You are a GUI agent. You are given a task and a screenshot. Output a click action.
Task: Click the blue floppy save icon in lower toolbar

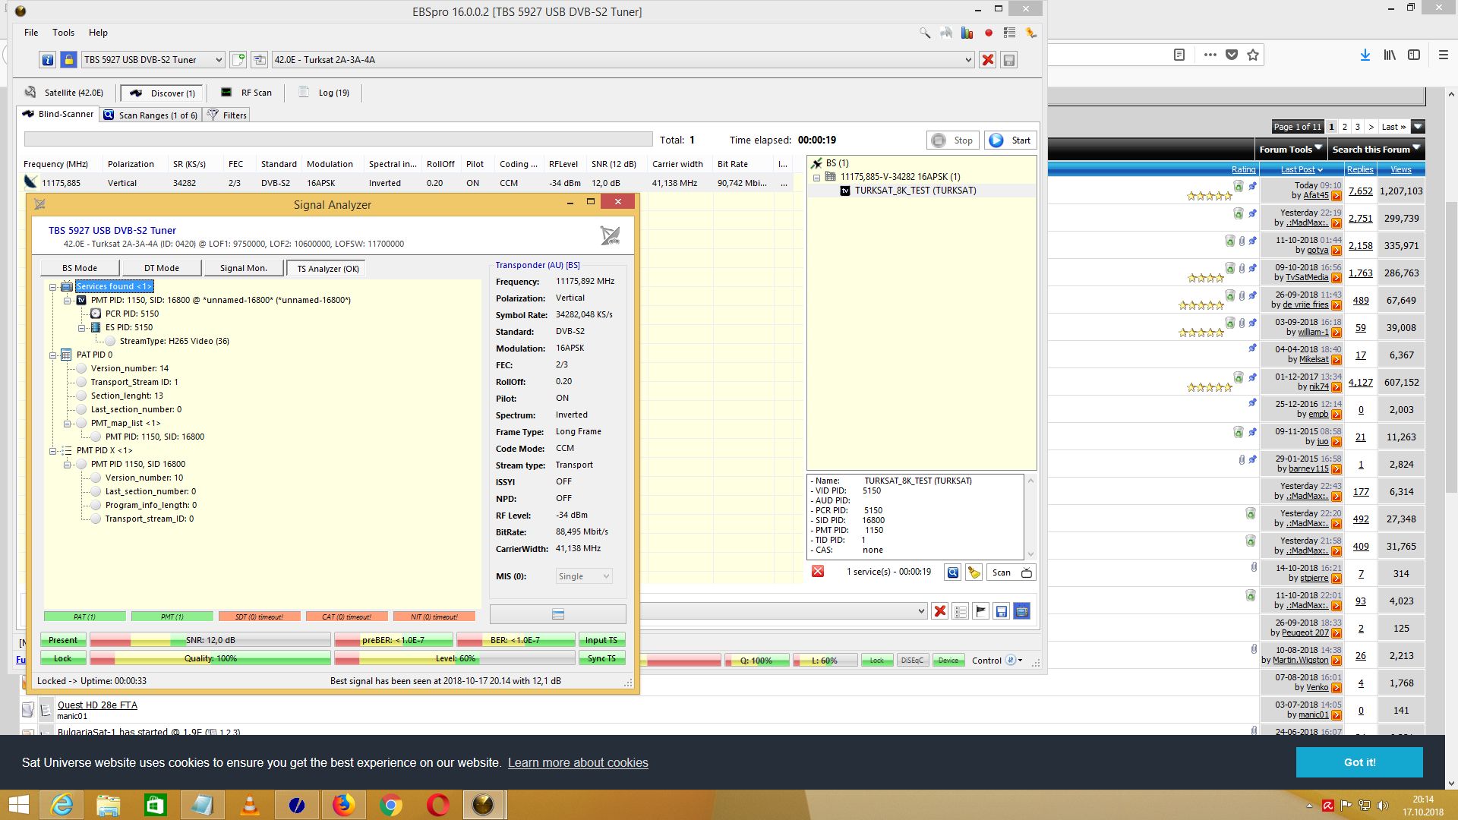click(x=1002, y=611)
